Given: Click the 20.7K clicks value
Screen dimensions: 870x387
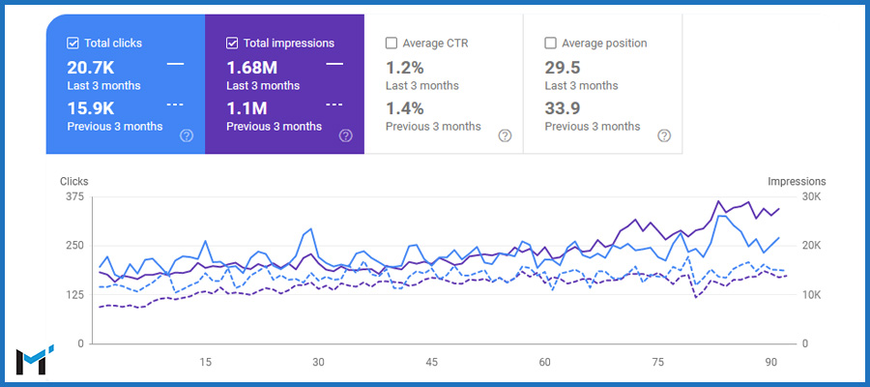Looking at the screenshot, I should (x=91, y=68).
